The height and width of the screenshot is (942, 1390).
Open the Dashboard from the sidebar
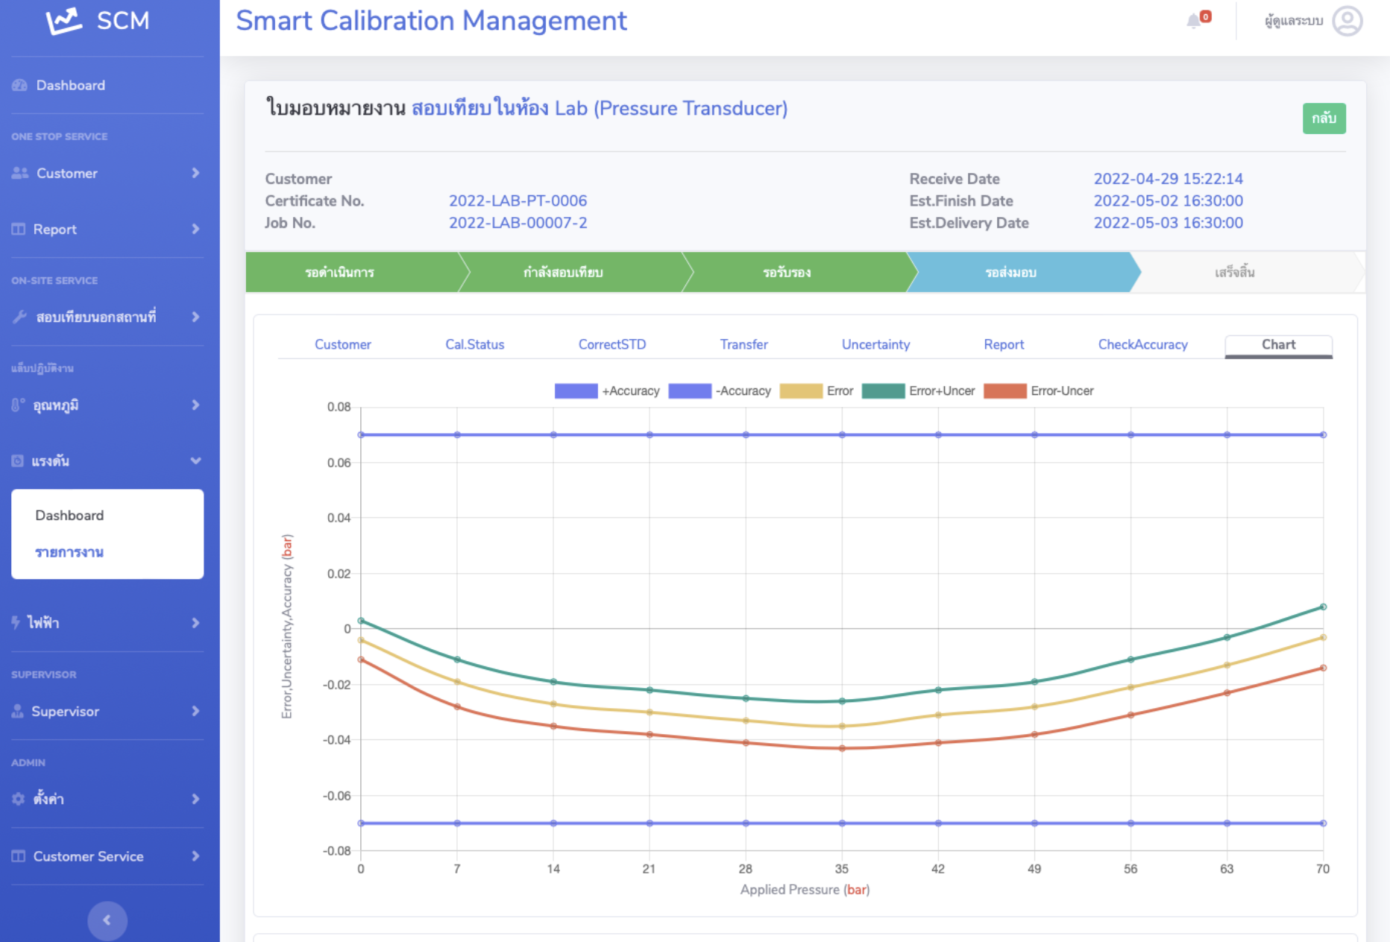pos(71,85)
